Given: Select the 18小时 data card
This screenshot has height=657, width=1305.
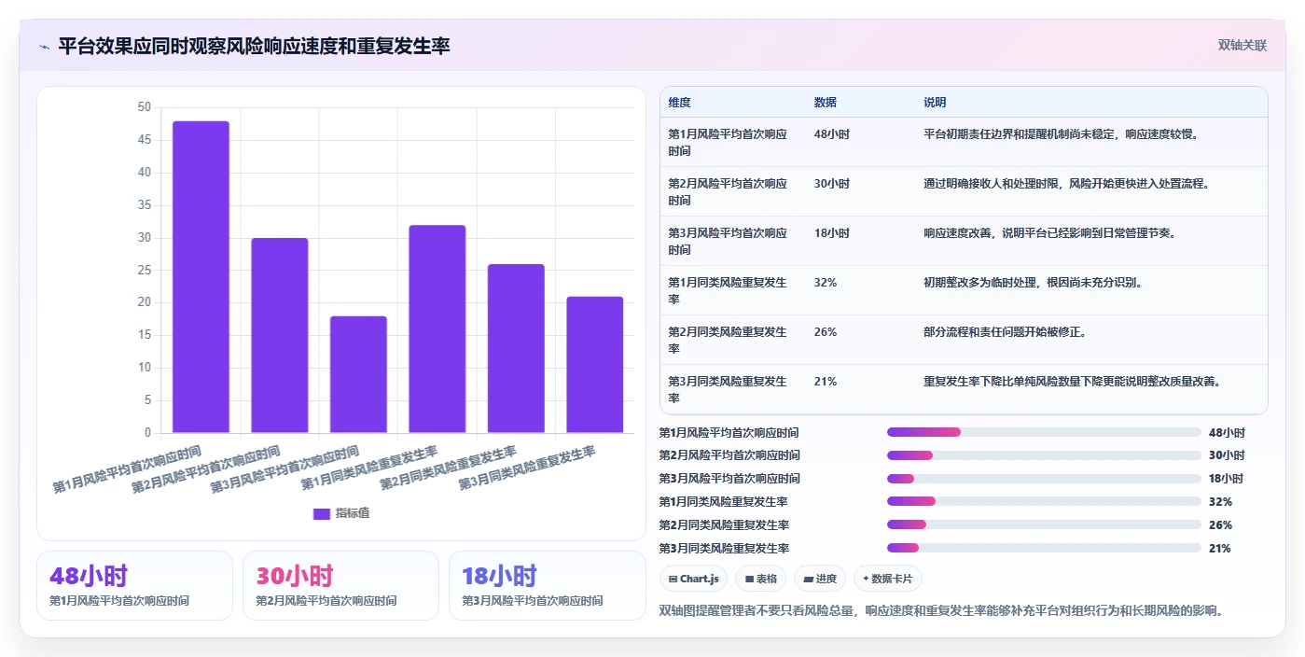Looking at the screenshot, I should coord(547,585).
